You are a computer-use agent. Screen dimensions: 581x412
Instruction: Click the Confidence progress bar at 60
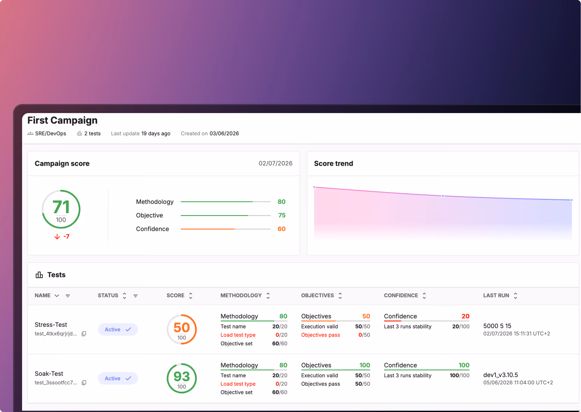tap(226, 229)
